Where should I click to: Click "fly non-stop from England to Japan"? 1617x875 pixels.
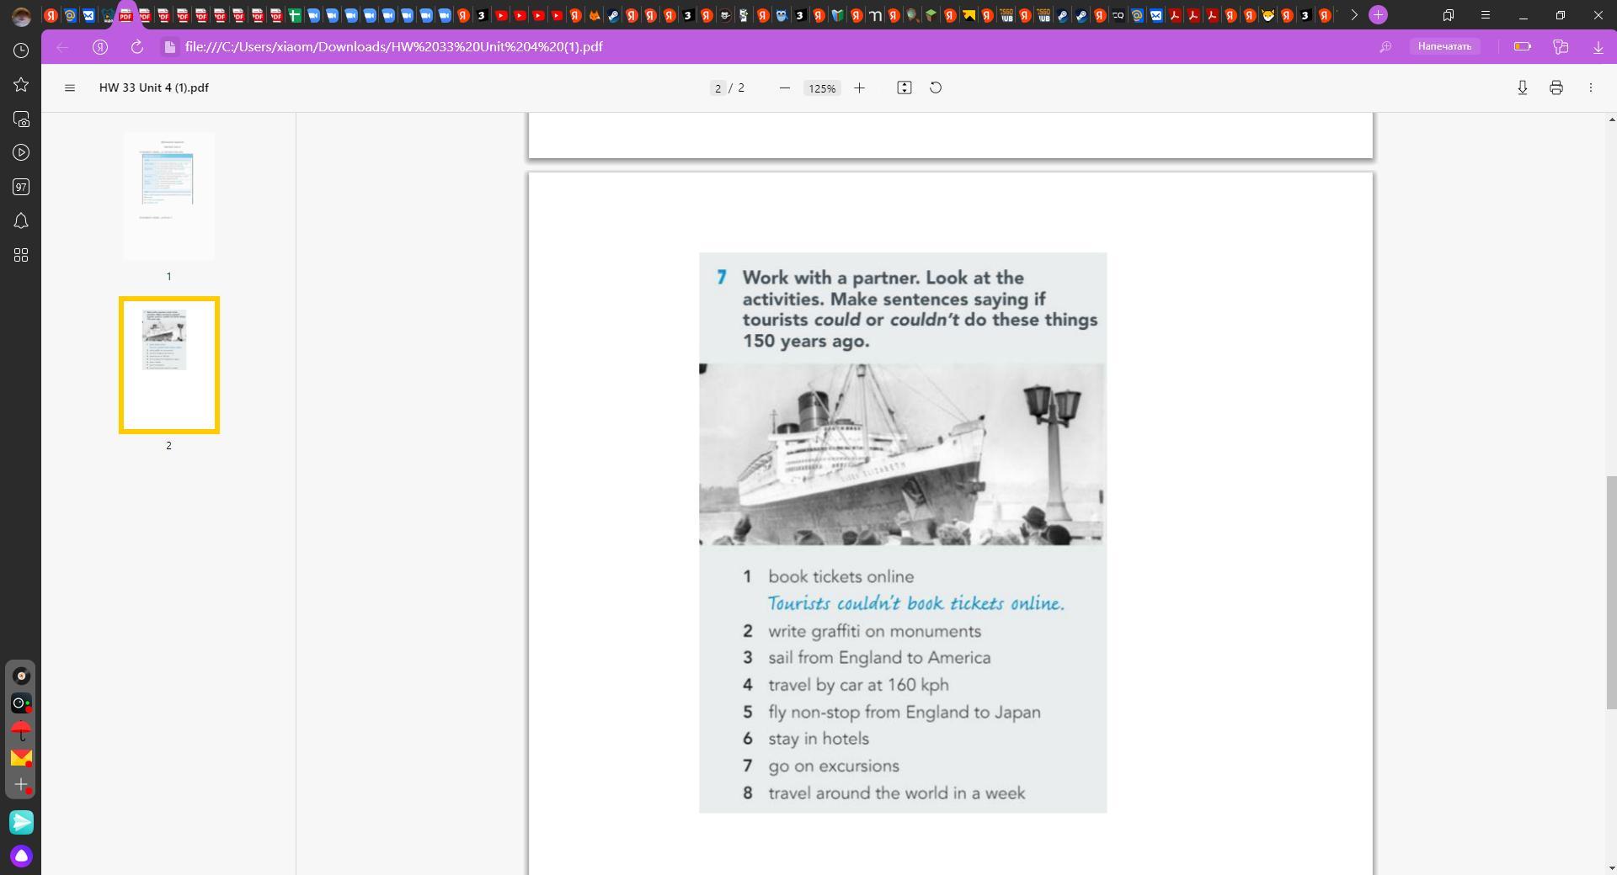[x=905, y=713]
